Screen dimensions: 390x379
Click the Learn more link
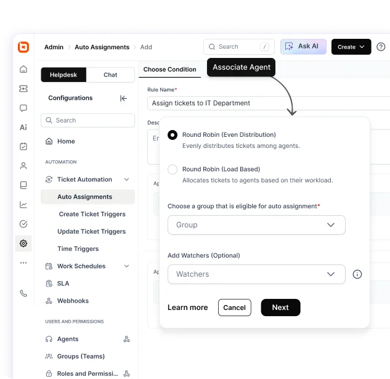click(187, 308)
